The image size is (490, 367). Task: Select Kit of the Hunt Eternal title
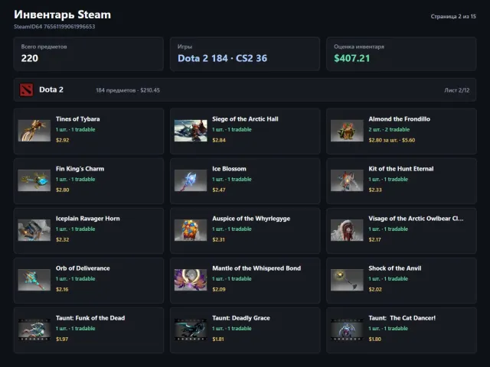coord(401,169)
